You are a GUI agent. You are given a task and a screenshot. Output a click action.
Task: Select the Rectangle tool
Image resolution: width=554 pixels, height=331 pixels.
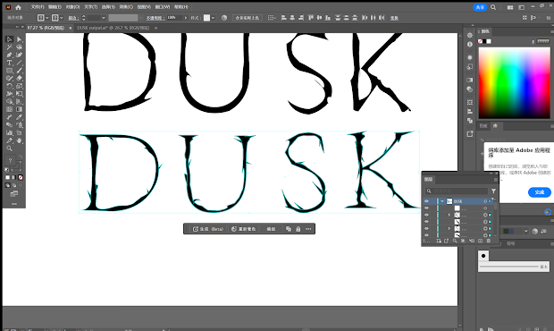coord(10,71)
